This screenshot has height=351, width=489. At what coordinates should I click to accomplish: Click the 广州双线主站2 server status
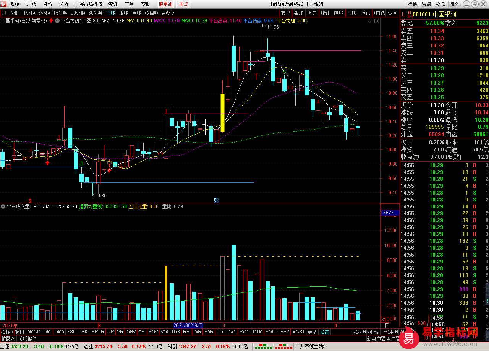point(310,347)
